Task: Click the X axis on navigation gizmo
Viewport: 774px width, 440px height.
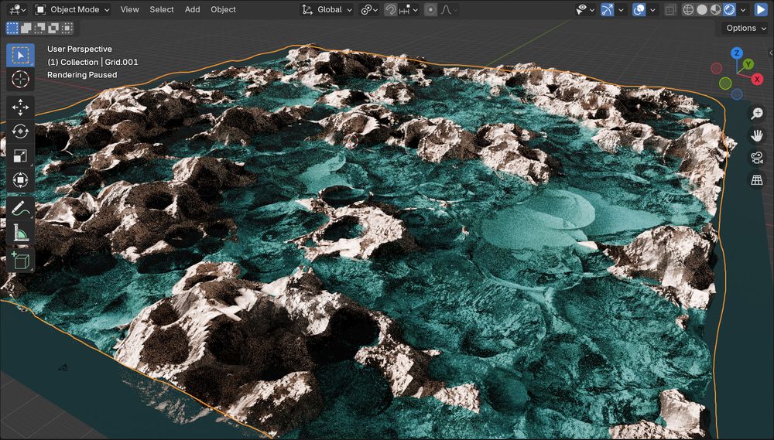Action: 757,79
